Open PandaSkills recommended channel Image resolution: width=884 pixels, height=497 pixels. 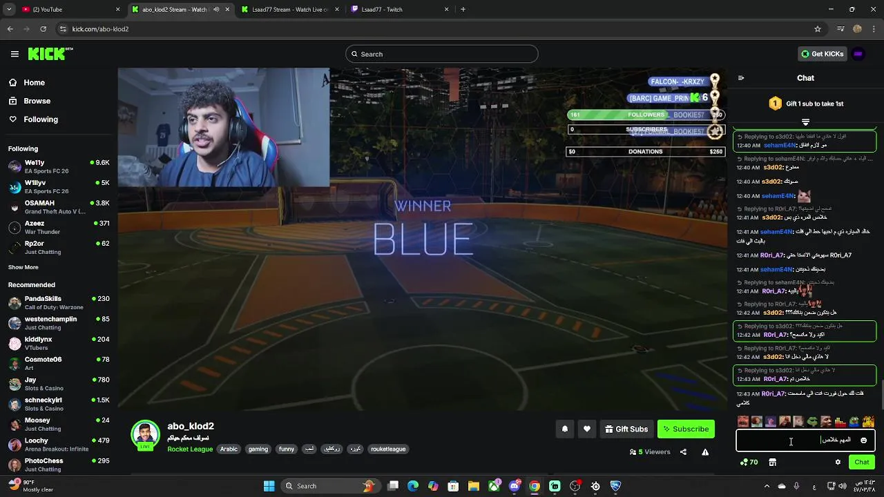click(x=59, y=302)
